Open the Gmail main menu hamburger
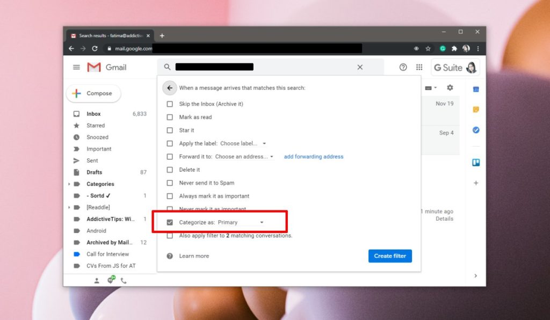This screenshot has width=550, height=320. click(x=76, y=67)
